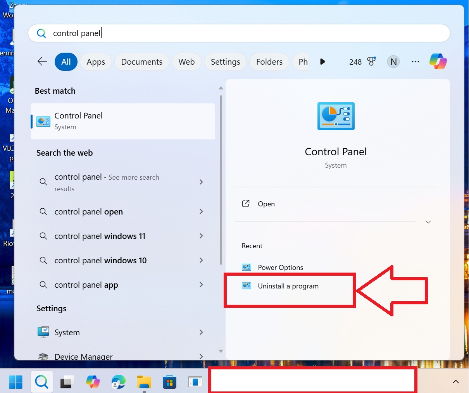Open File Explorer from the taskbar
The image size is (469, 393).
[144, 382]
